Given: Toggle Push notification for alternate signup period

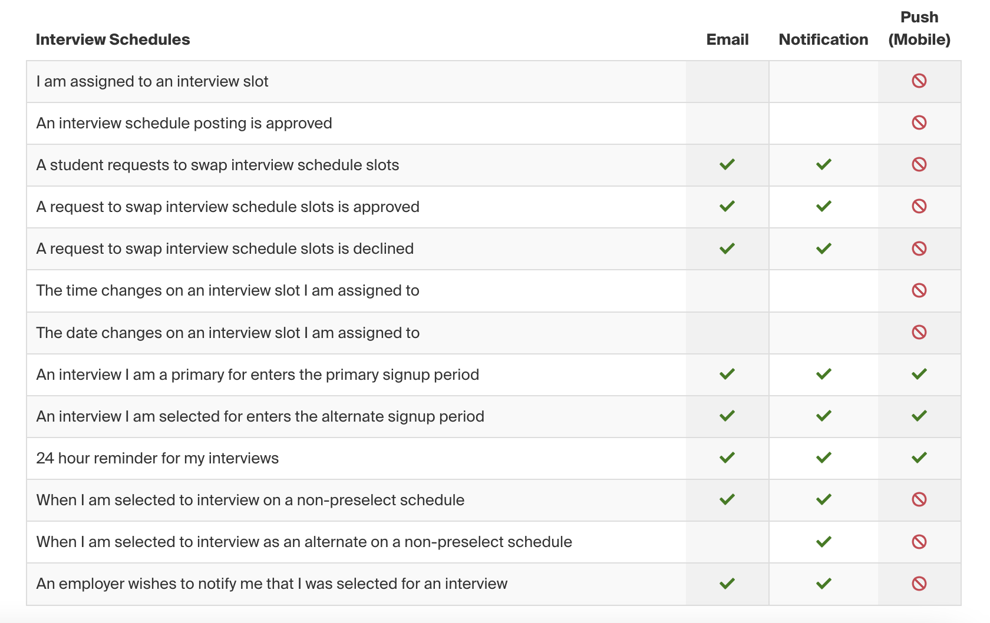Looking at the screenshot, I should [x=919, y=416].
